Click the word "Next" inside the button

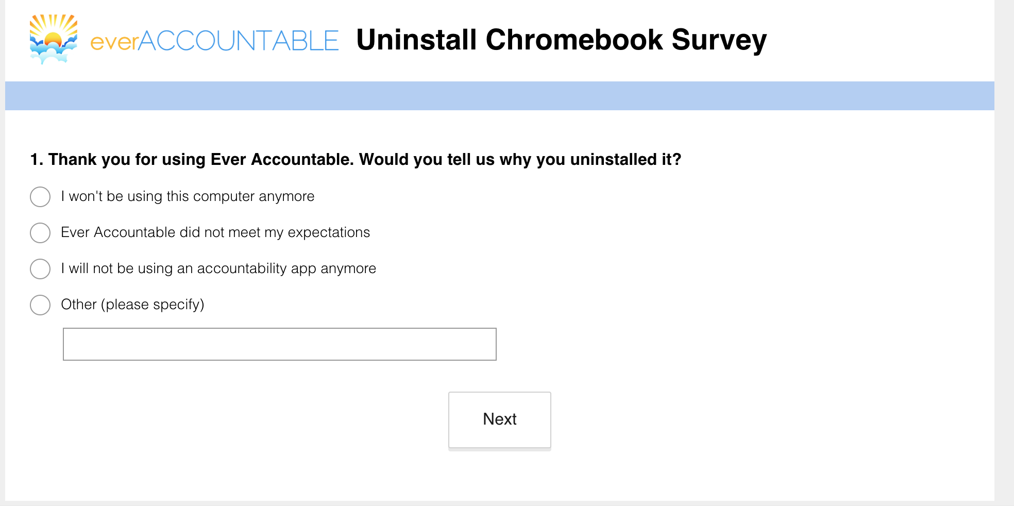pos(500,419)
